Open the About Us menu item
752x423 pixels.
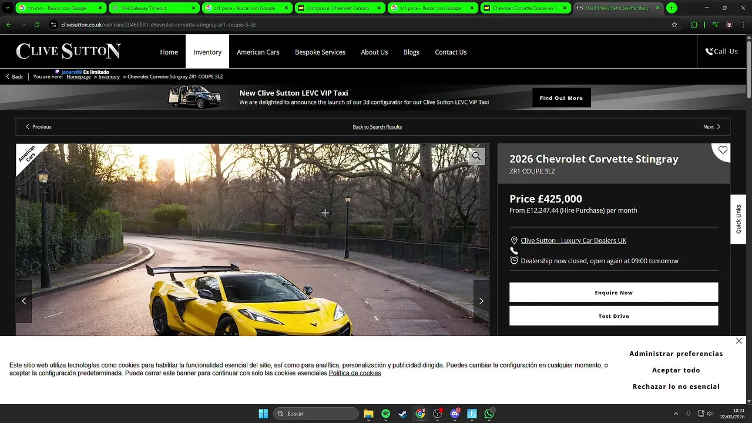pyautogui.click(x=374, y=52)
